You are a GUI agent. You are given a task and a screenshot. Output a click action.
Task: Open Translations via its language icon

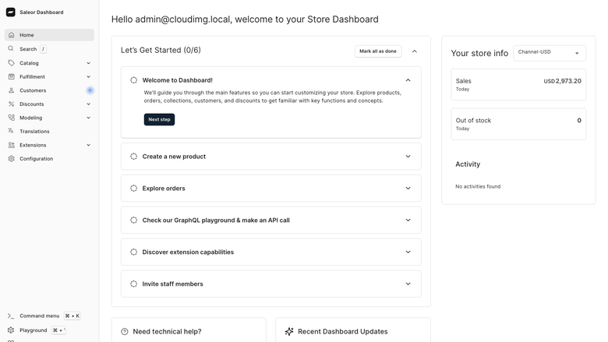[11, 132]
